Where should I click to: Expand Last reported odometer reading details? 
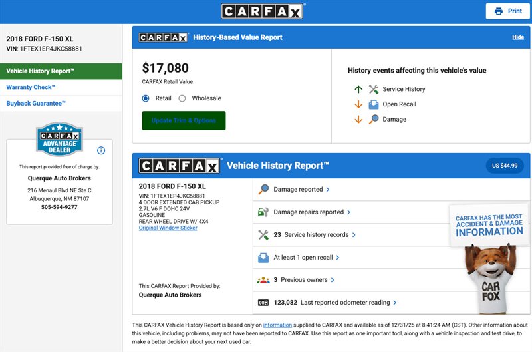pos(395,303)
